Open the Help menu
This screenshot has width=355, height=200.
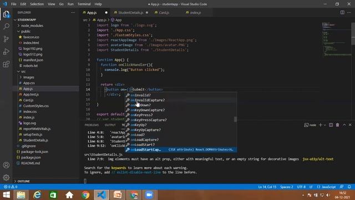click(x=98, y=4)
